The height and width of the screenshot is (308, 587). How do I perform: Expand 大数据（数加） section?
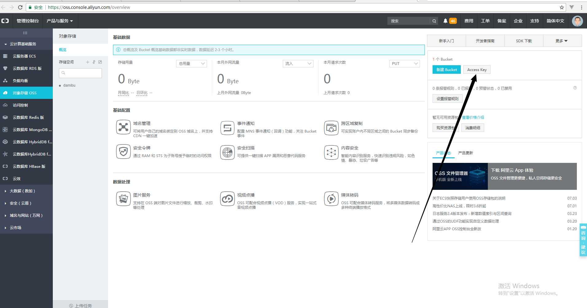[26, 191]
